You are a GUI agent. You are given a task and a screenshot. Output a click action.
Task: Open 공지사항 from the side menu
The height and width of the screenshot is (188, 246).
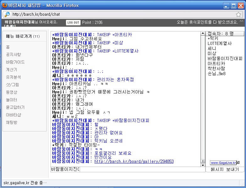point(13,54)
